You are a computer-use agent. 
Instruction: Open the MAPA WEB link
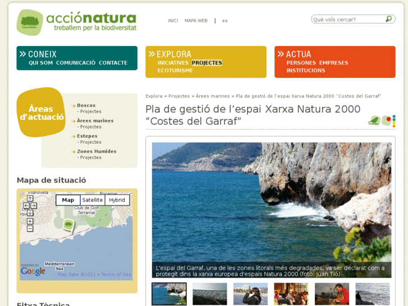tap(196, 21)
